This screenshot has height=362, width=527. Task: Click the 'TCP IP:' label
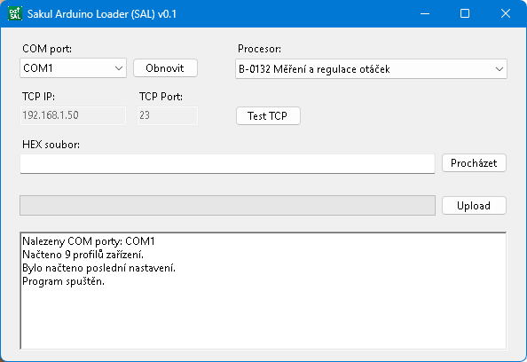pos(38,97)
